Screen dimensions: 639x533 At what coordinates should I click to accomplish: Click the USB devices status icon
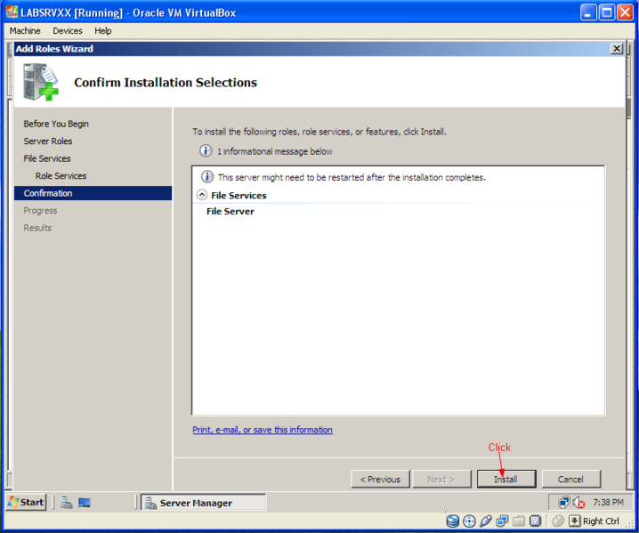486,521
